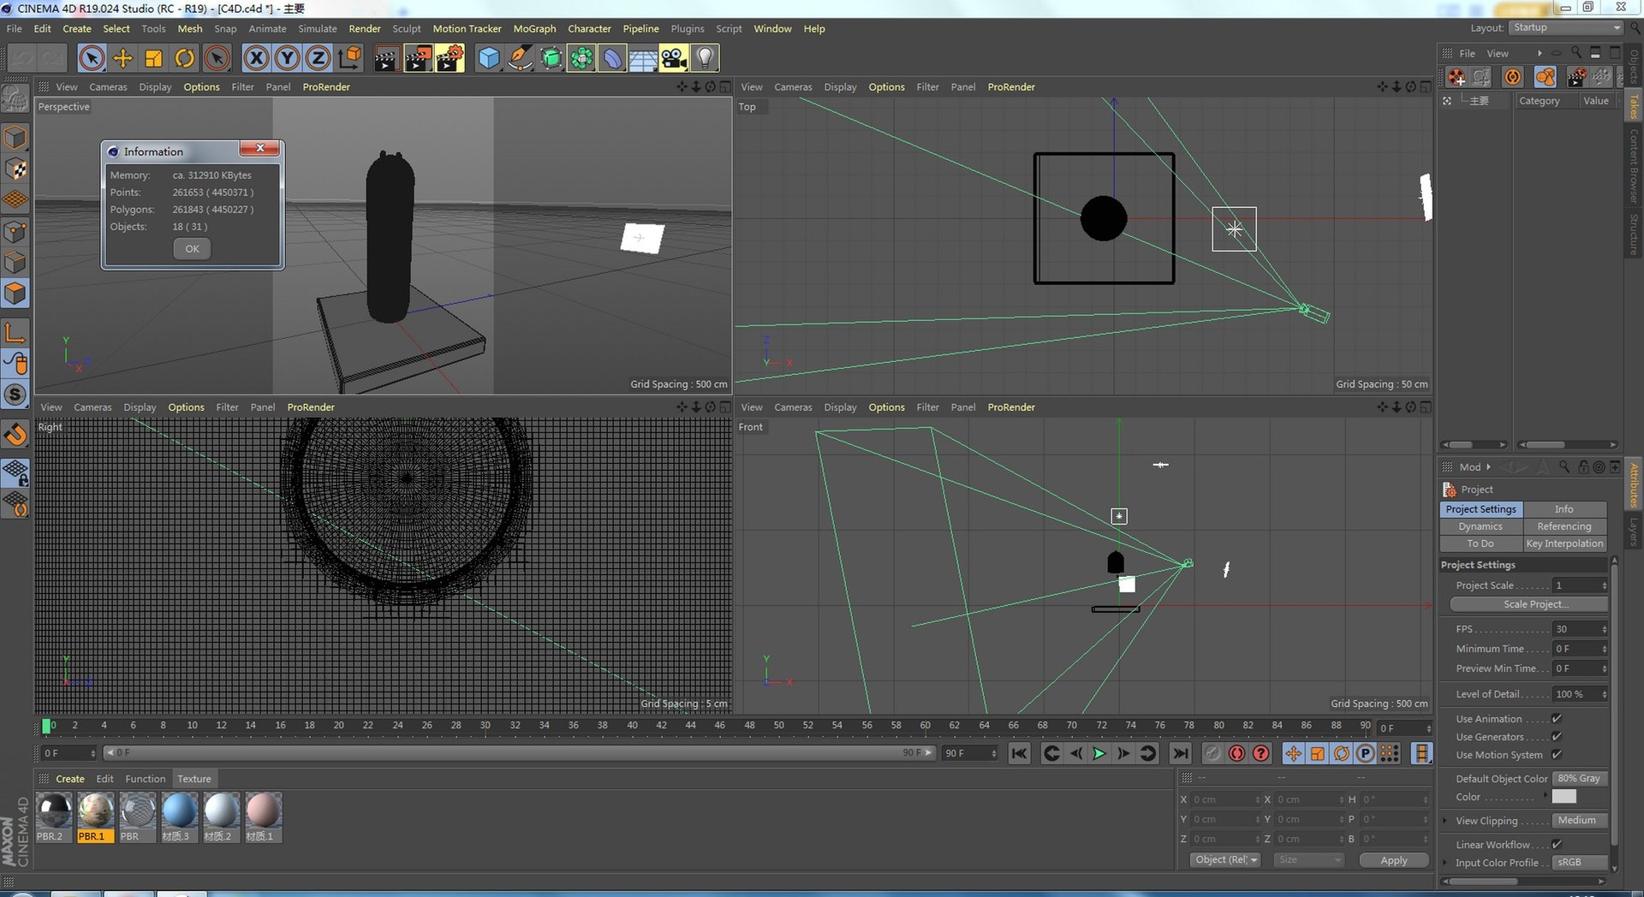Open the Spline Pen tool
The height and width of the screenshot is (897, 1644).
520,58
